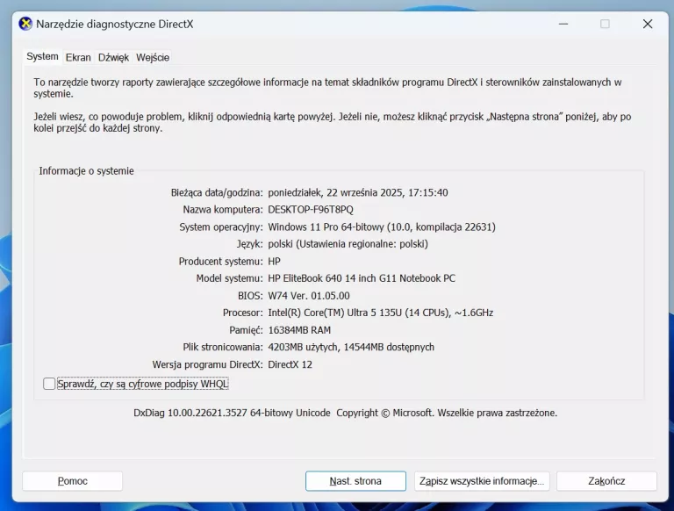Switch to the System tab
The height and width of the screenshot is (511, 674).
pos(42,57)
